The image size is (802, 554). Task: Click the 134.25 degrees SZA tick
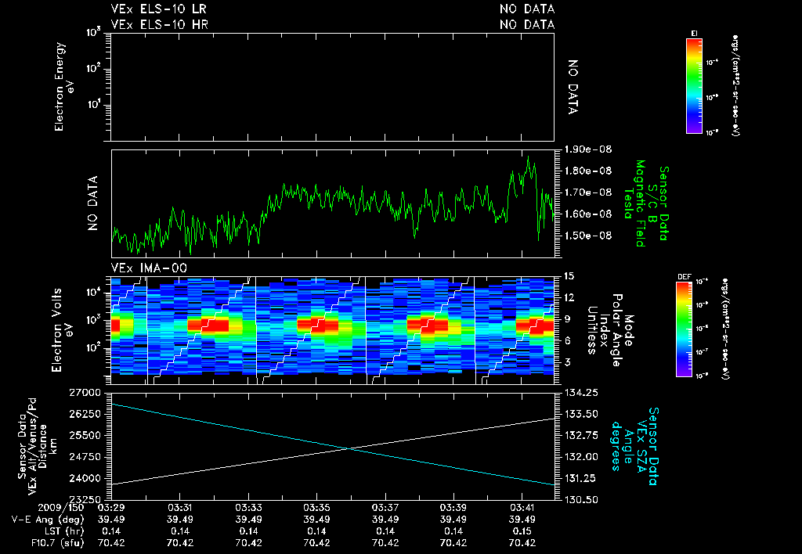point(580,393)
